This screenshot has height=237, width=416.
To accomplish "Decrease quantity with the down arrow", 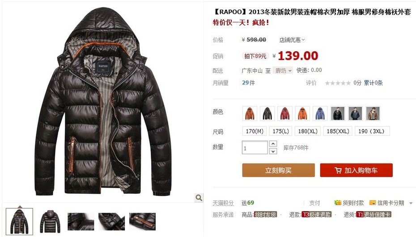I will point(273,151).
